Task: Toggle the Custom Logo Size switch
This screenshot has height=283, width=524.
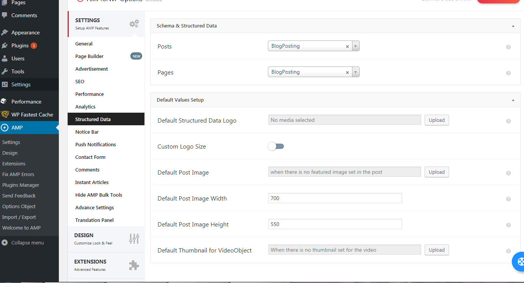Action: (276, 146)
